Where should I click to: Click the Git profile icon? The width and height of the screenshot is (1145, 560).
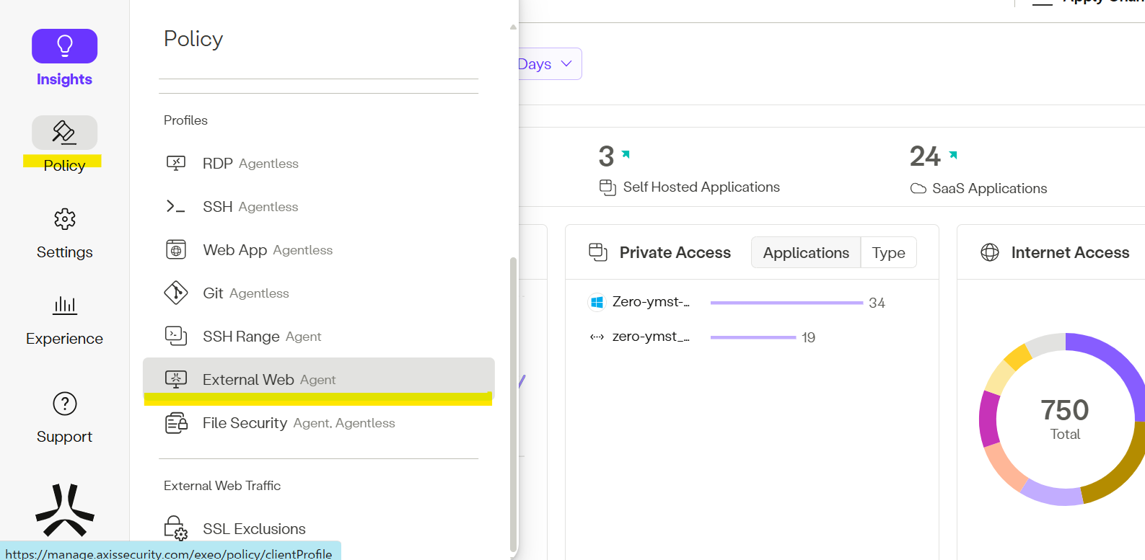click(x=176, y=293)
